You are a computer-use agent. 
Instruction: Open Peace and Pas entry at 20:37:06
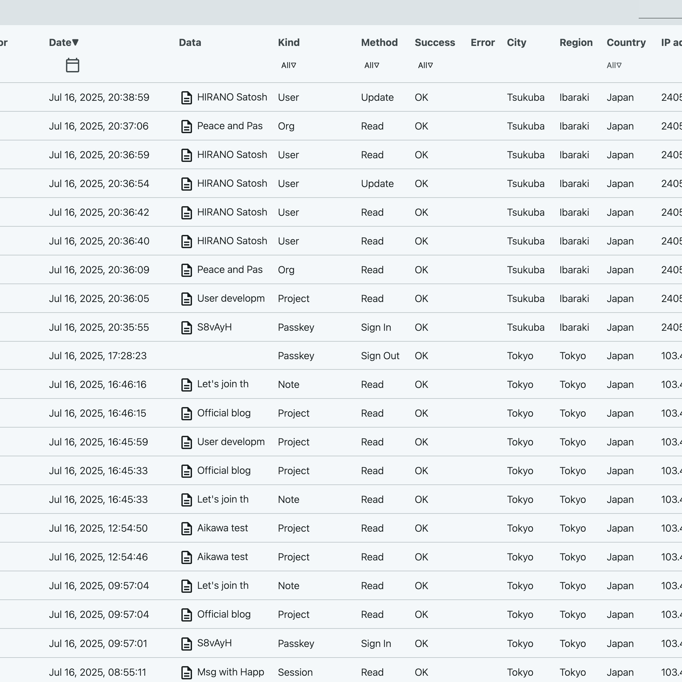230,126
